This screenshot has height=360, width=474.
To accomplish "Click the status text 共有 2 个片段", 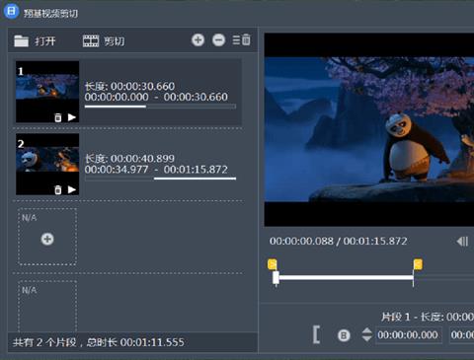I will point(44,342).
